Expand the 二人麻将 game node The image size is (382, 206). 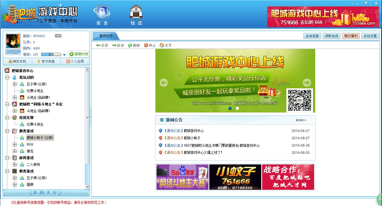(x=15, y=164)
